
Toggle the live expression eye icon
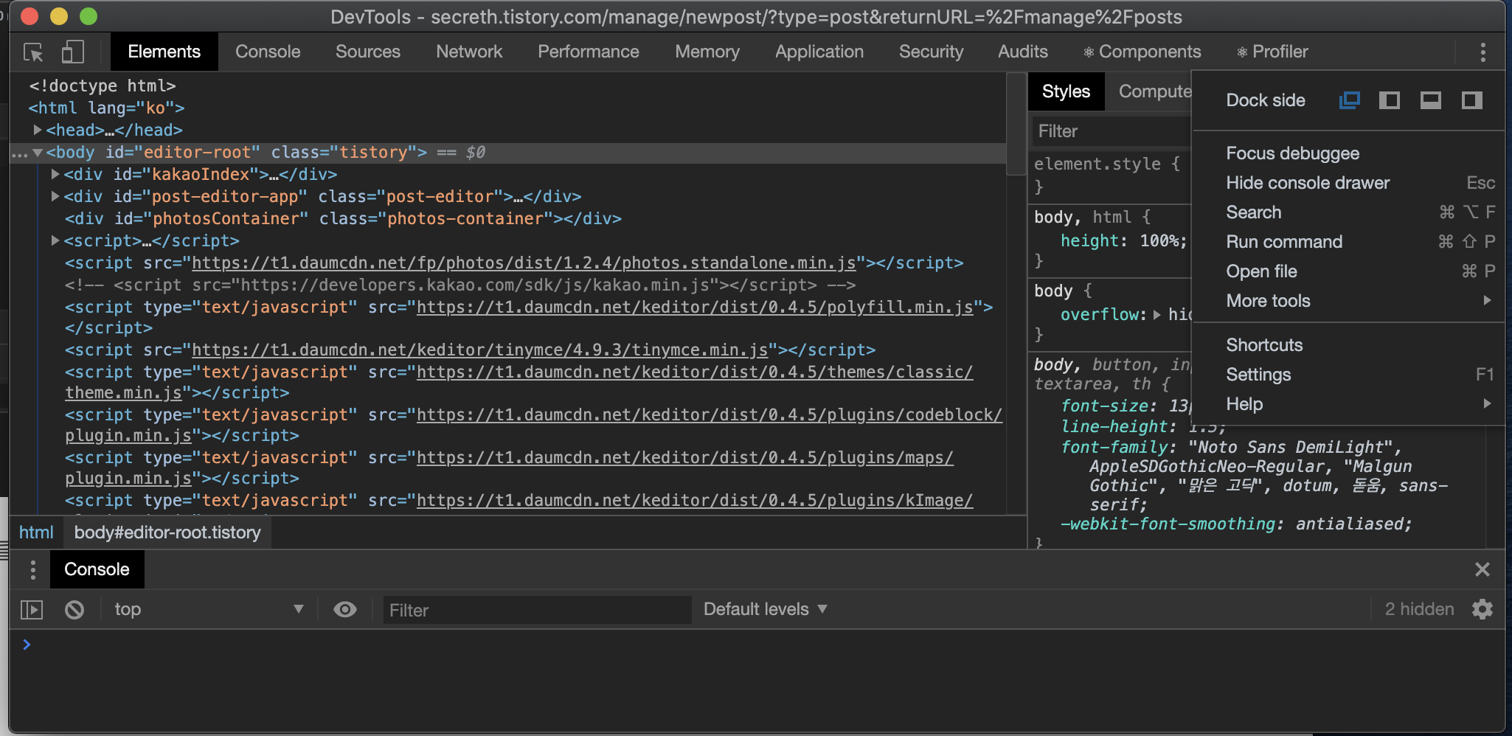pyautogui.click(x=345, y=609)
